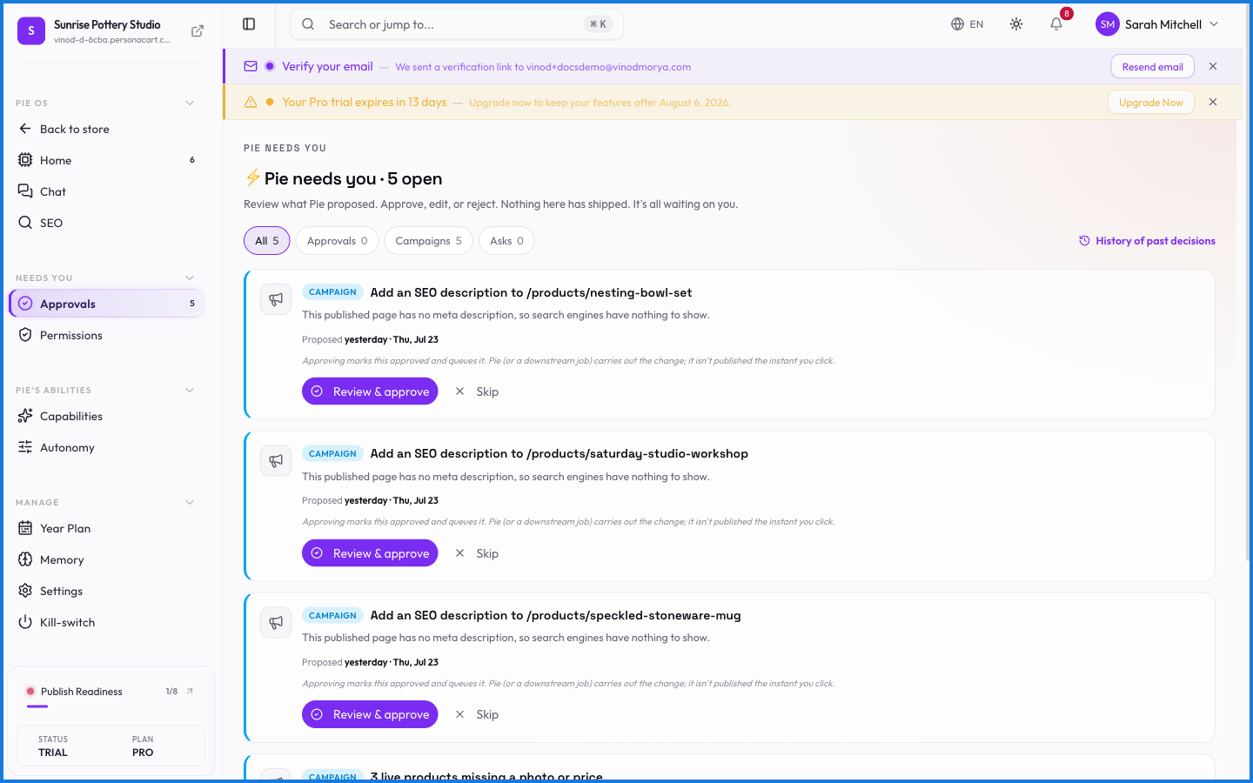The height and width of the screenshot is (783, 1253).
Task: Review & approve saturday-studio-workshop SEO description
Action: point(370,553)
